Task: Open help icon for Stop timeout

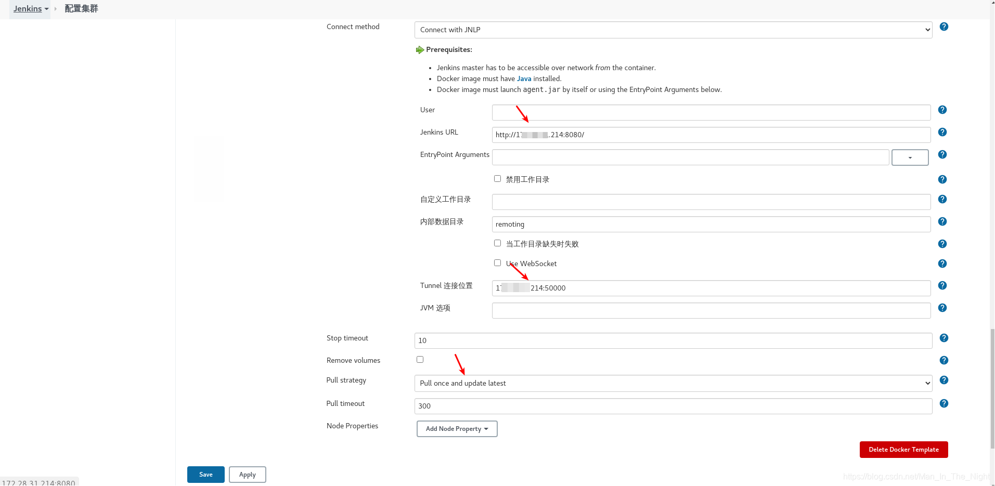Action: click(x=944, y=338)
